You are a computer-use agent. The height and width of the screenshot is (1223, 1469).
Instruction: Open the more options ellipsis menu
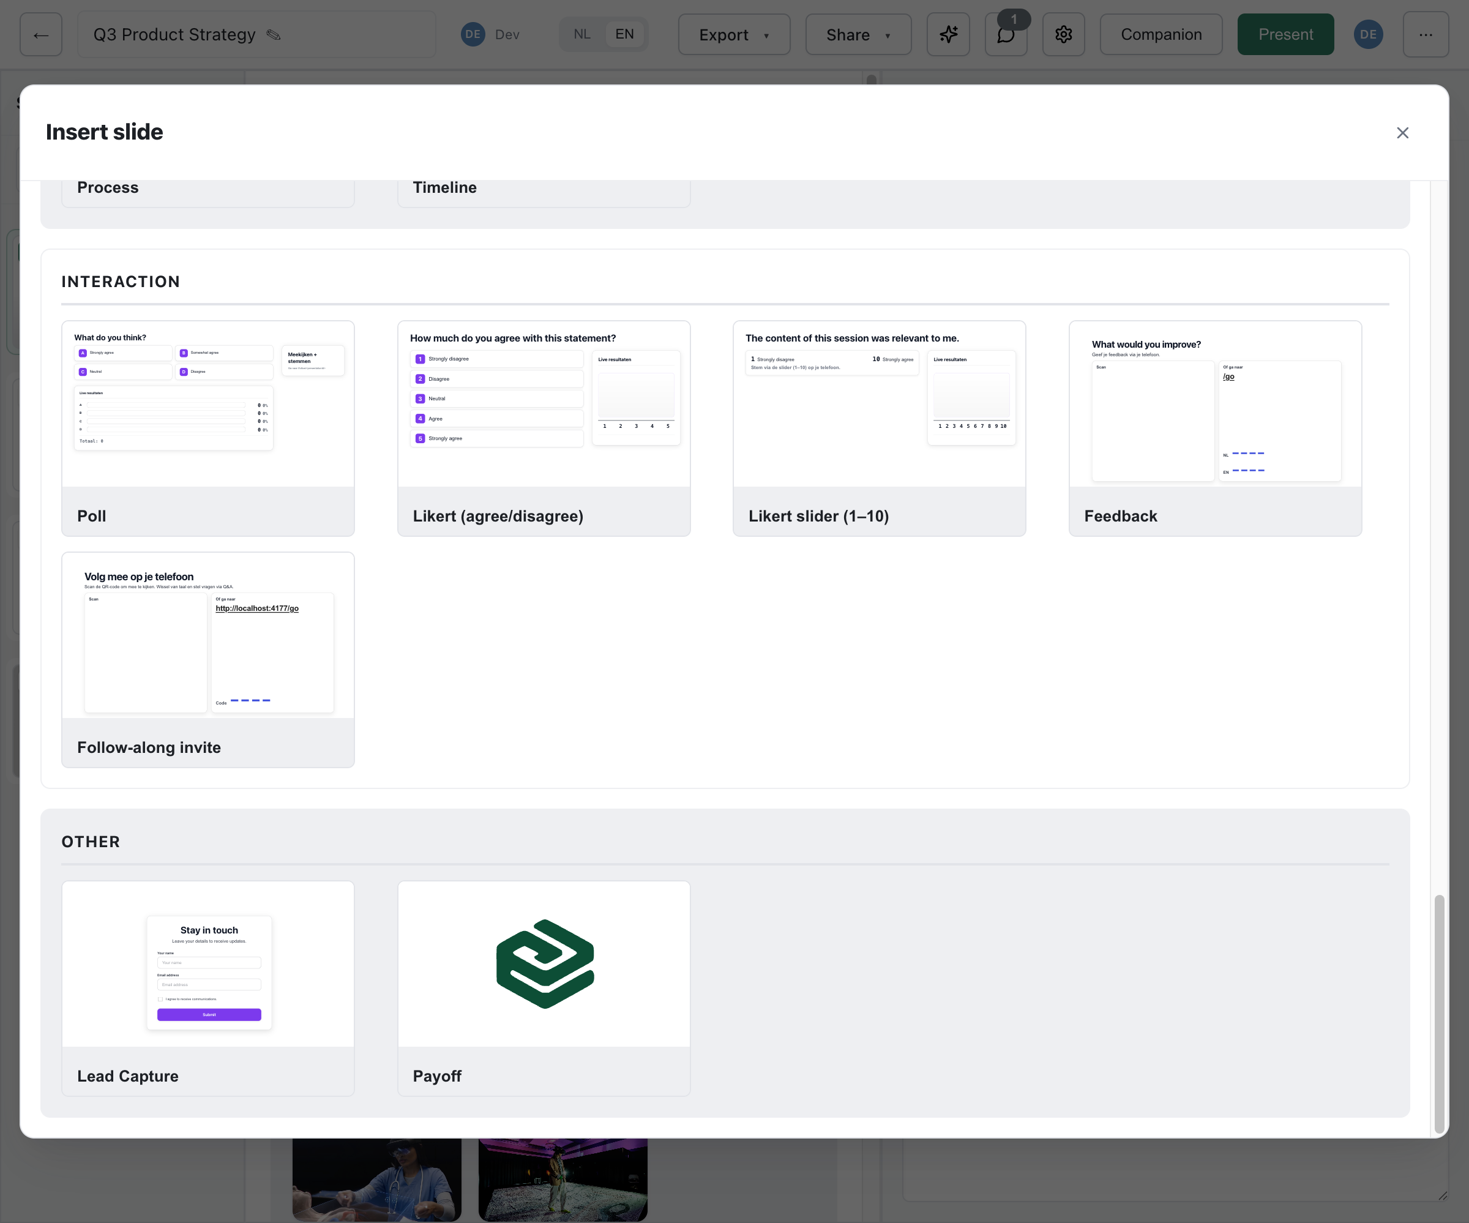[x=1426, y=34]
